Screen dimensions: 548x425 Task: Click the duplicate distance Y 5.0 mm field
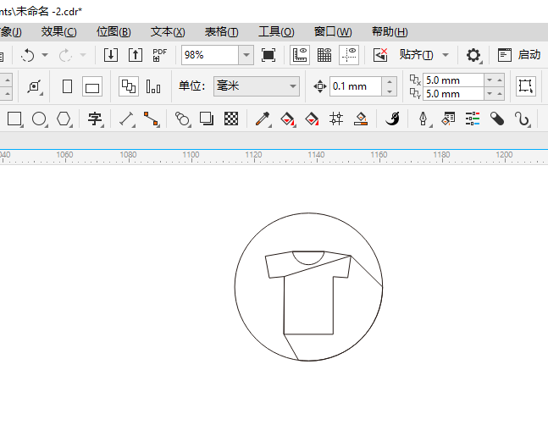[x=453, y=94]
